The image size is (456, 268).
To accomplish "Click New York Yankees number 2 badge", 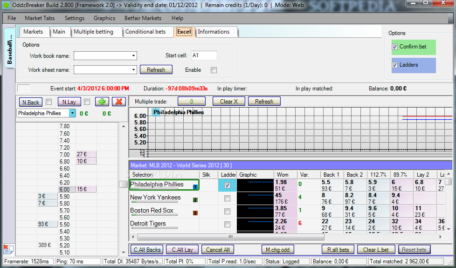I will pos(195,200).
